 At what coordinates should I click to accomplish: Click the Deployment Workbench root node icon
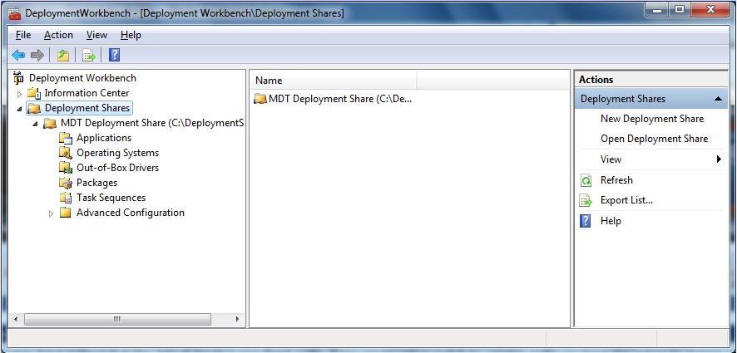pyautogui.click(x=19, y=77)
